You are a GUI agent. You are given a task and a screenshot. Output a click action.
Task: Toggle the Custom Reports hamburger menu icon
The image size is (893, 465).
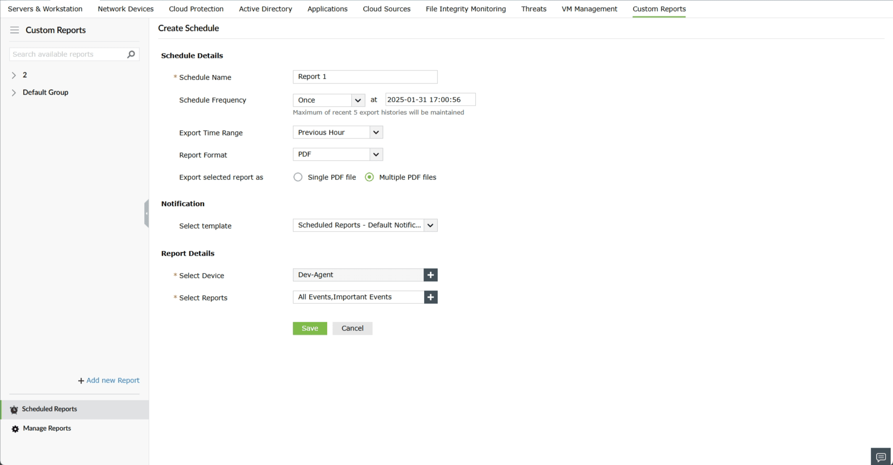pyautogui.click(x=14, y=30)
